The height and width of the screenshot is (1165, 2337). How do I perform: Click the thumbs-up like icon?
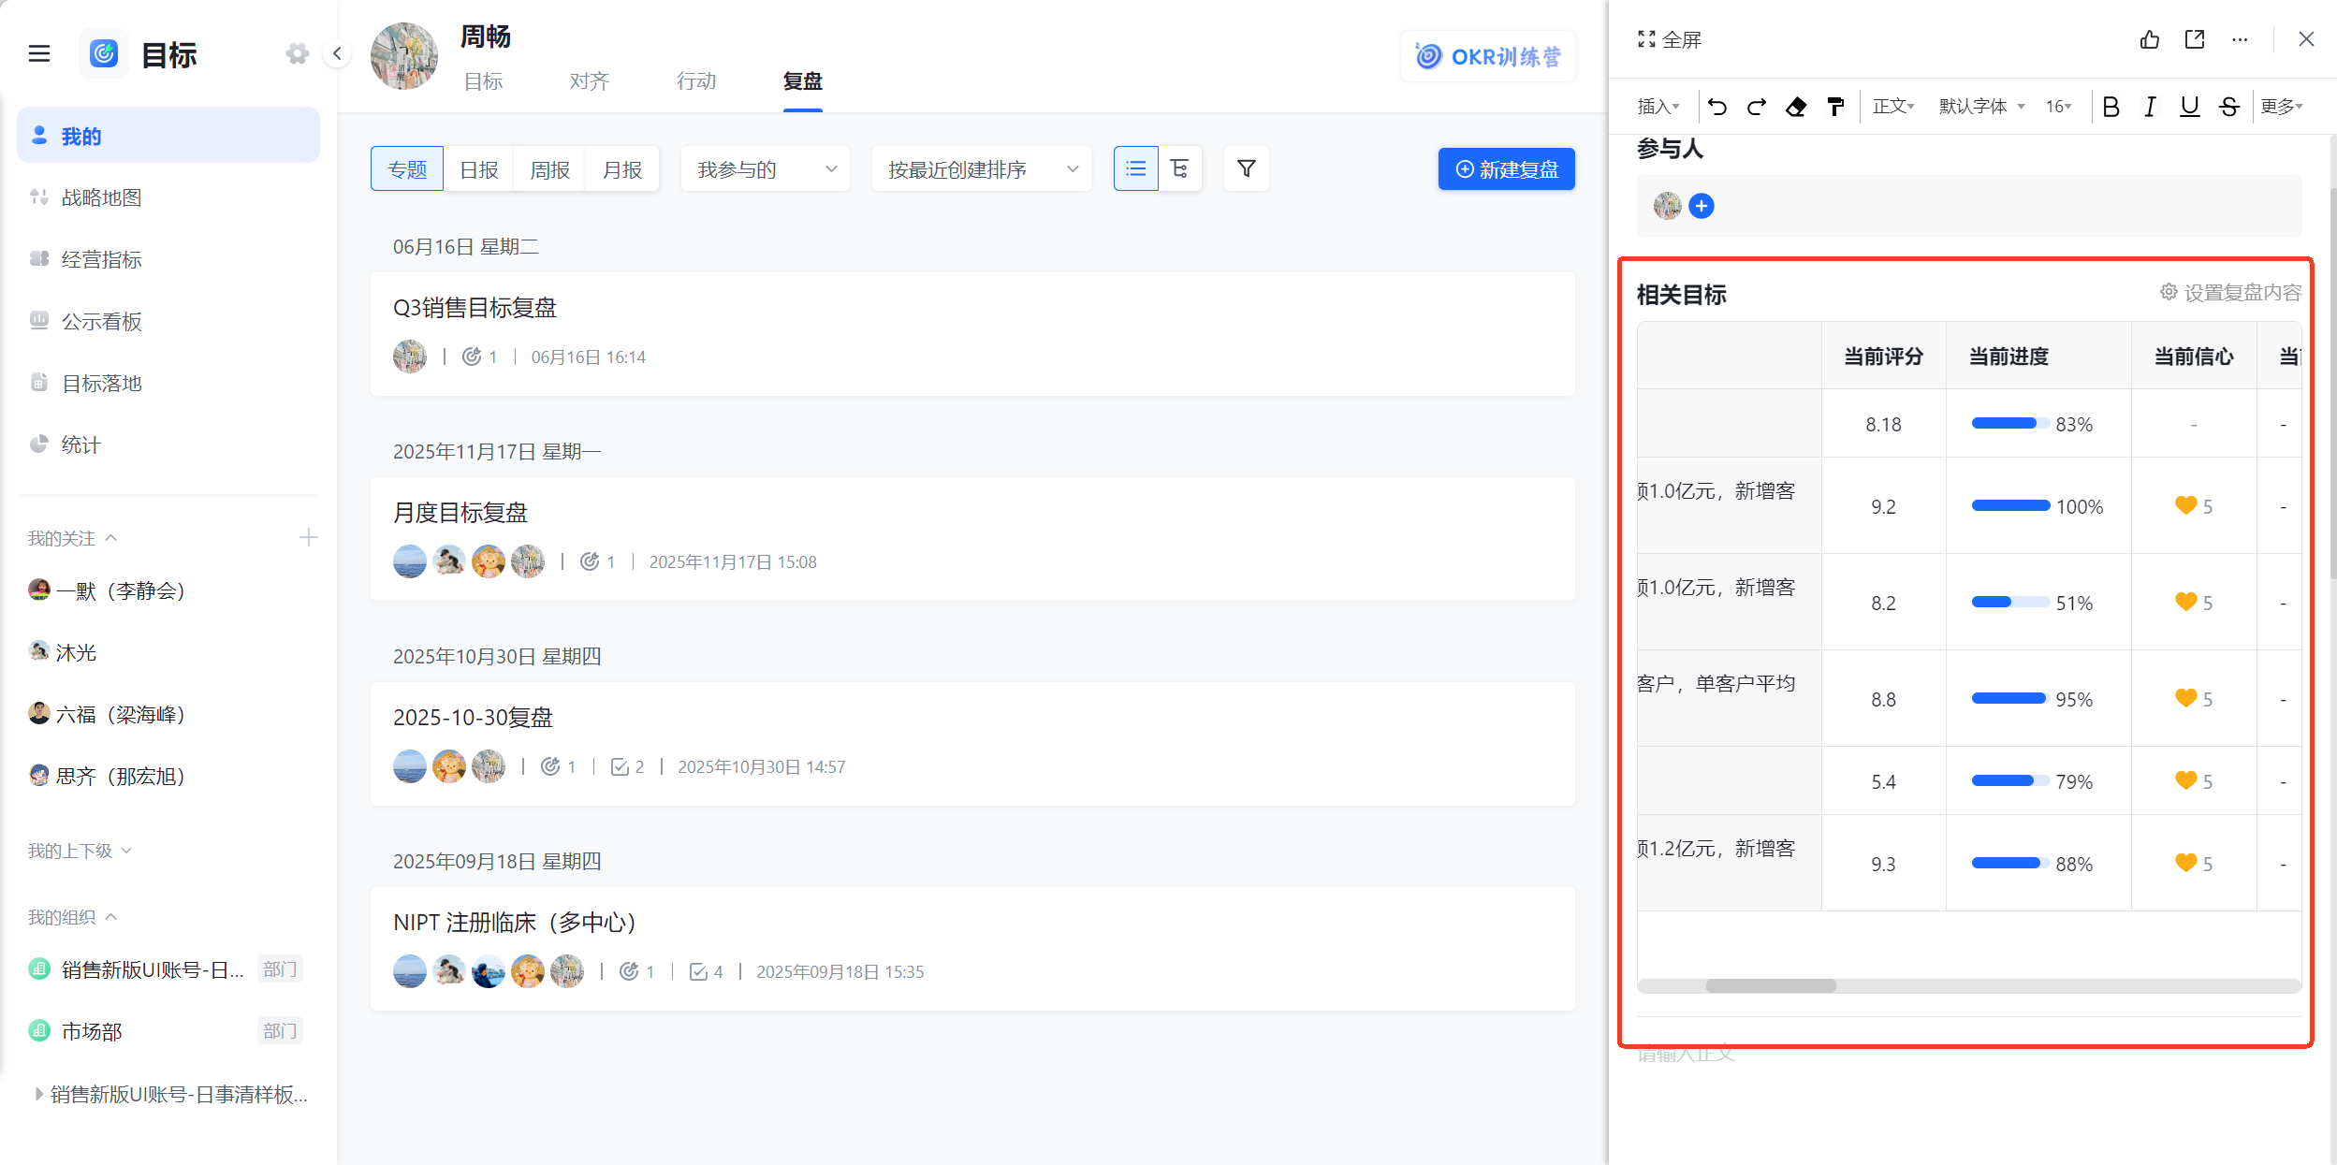pos(2150,39)
